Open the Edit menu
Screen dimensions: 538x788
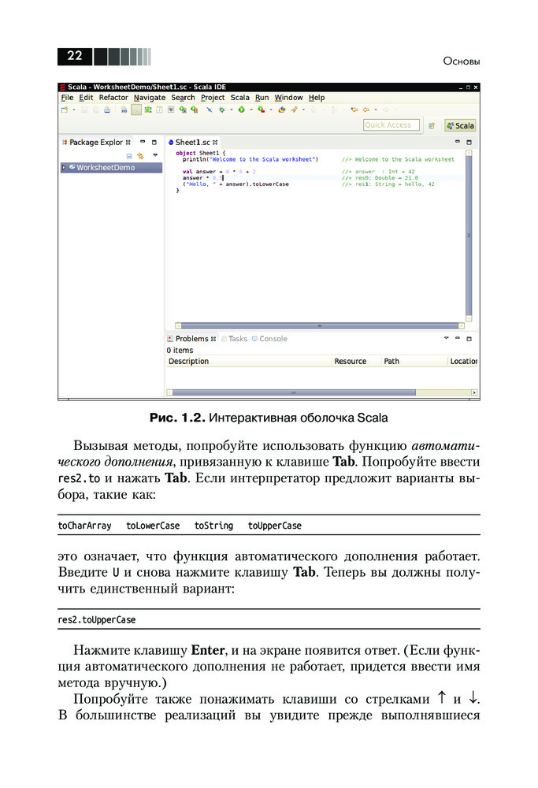pos(86,98)
